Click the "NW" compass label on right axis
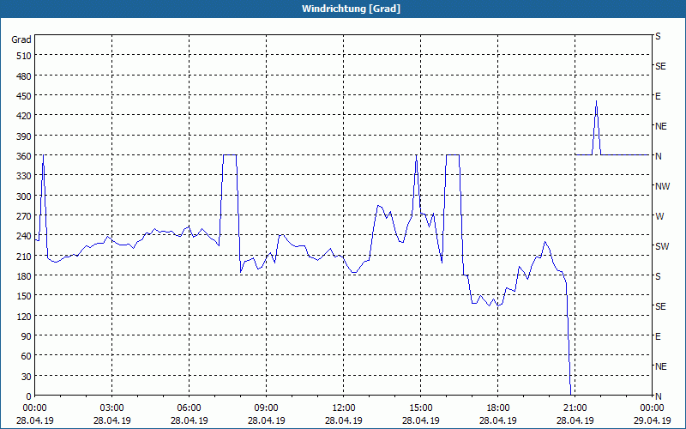The height and width of the screenshot is (429, 686). (x=662, y=186)
